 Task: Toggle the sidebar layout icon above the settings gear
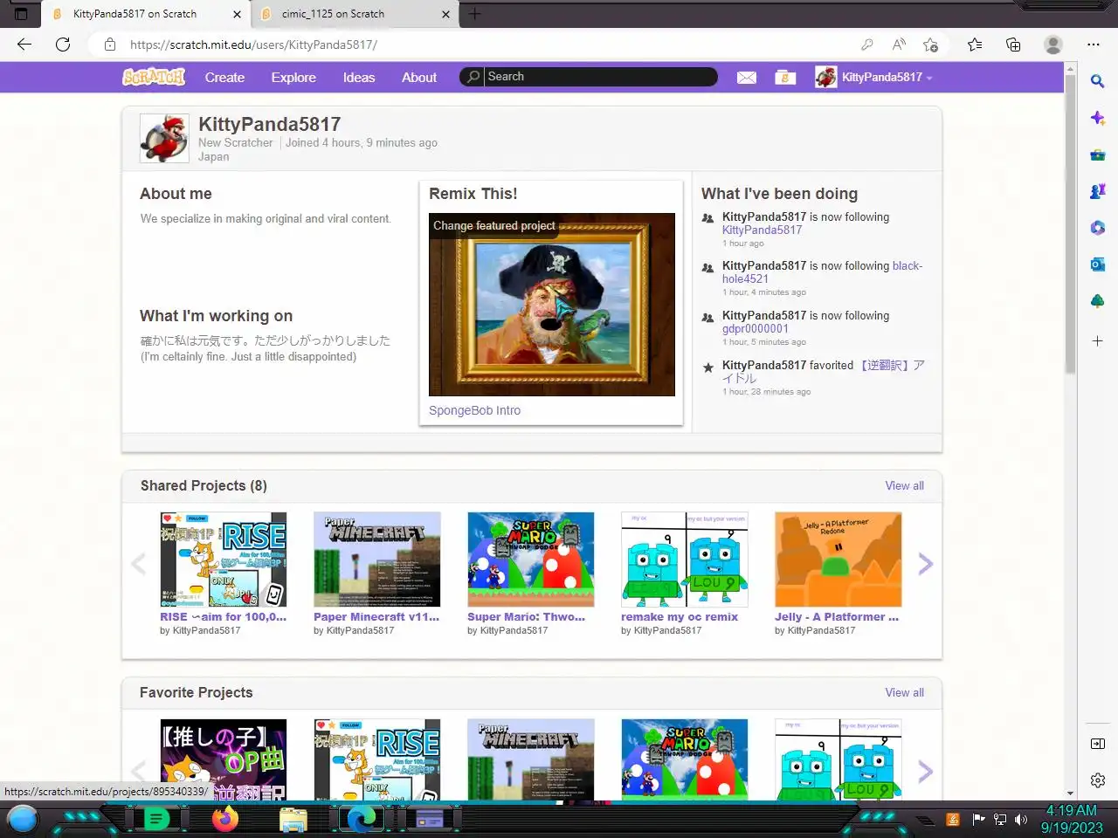[1098, 744]
